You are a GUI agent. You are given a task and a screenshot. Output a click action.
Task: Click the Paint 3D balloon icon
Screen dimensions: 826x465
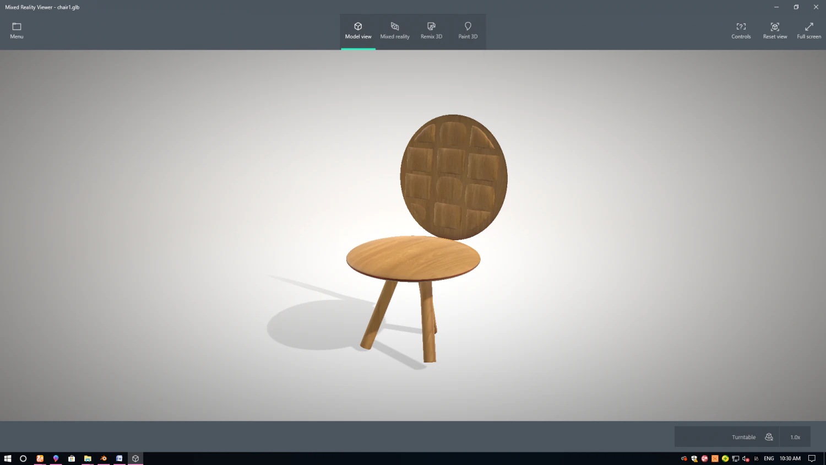(468, 26)
